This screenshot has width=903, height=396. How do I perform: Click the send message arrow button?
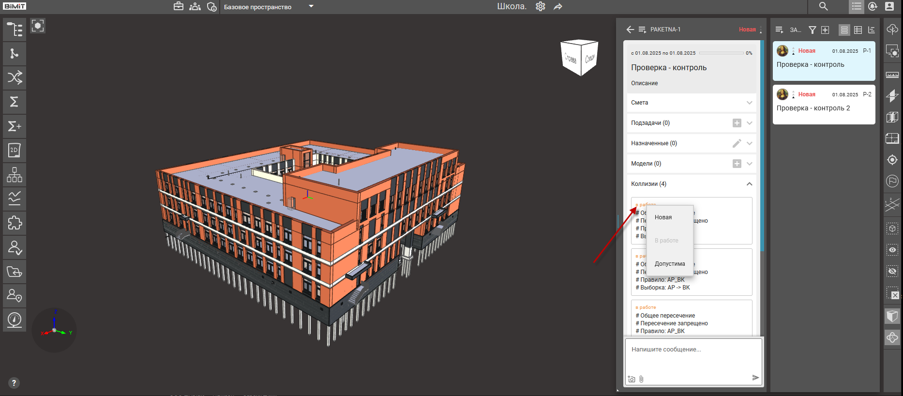755,378
